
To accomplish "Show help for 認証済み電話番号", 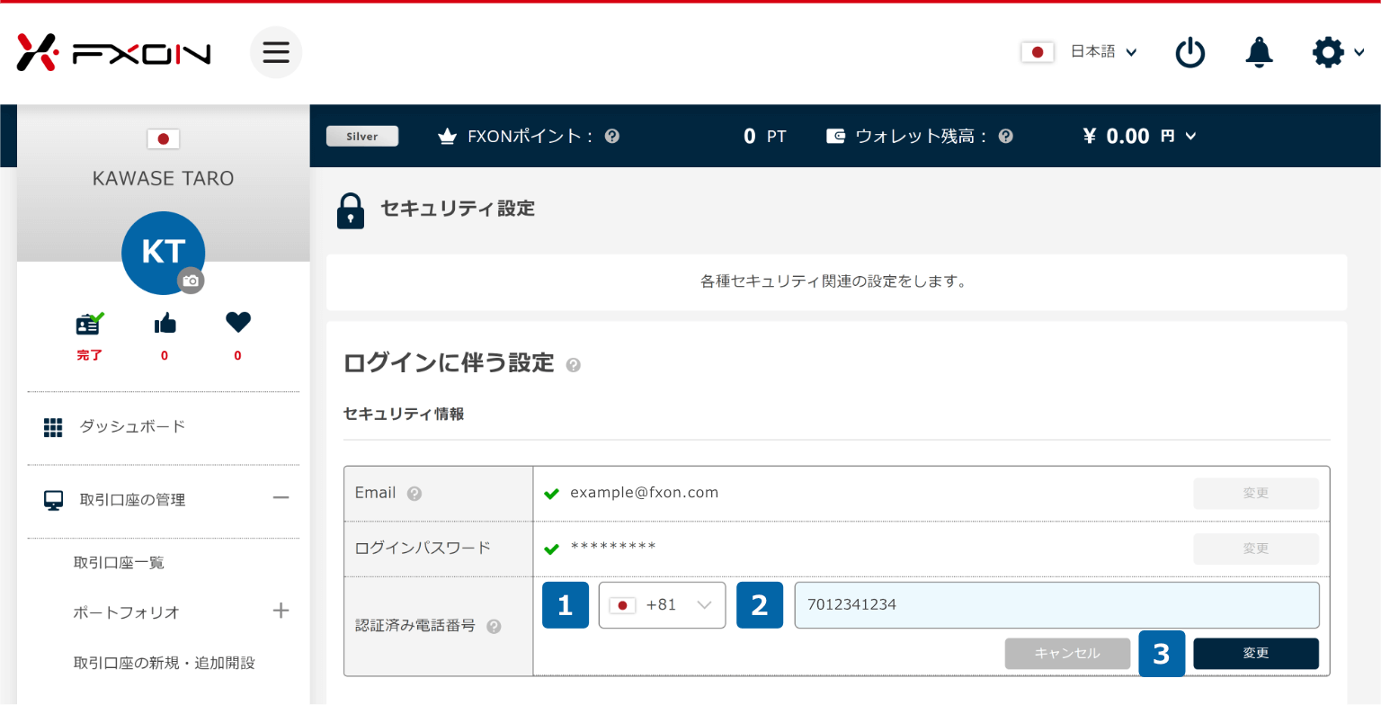I will [494, 627].
